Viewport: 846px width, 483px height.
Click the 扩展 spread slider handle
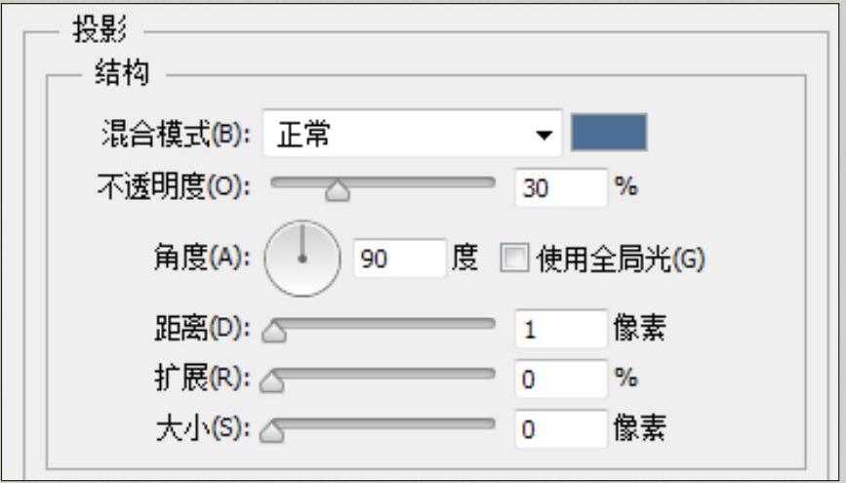275,383
